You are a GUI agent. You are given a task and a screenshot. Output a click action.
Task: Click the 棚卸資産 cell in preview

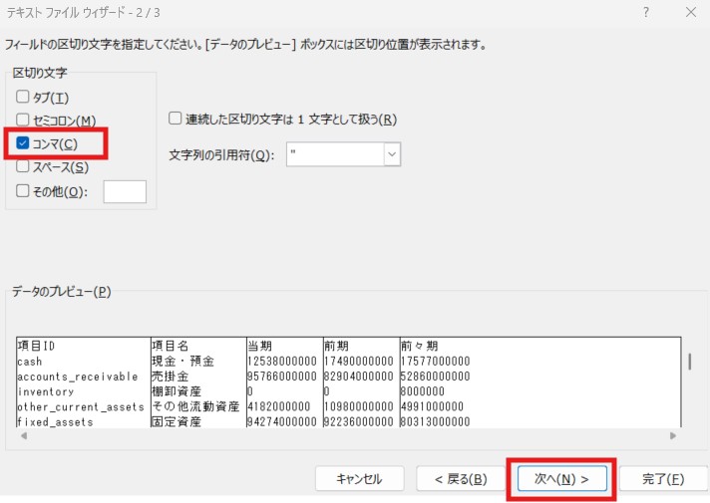(x=177, y=391)
